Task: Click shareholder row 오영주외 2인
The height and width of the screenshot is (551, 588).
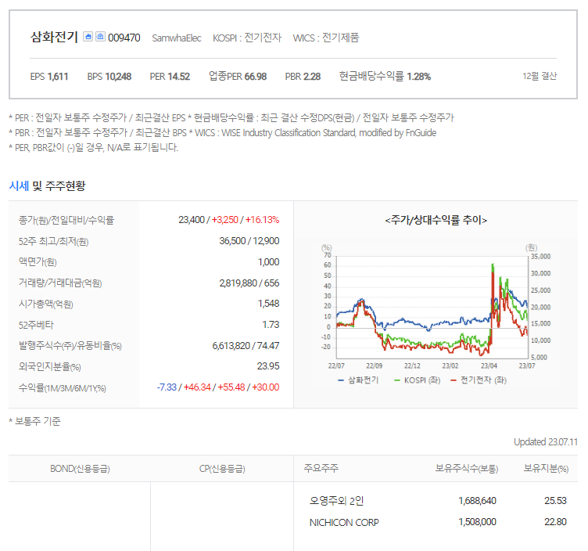Action: pos(336,501)
